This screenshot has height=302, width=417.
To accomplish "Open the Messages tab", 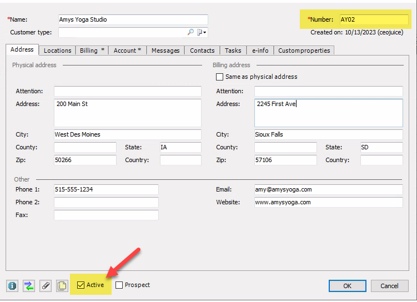I will (165, 51).
